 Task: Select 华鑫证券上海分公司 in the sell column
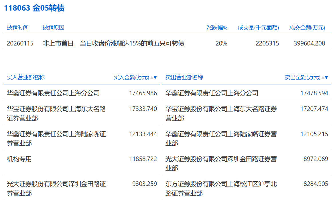pos(212,93)
